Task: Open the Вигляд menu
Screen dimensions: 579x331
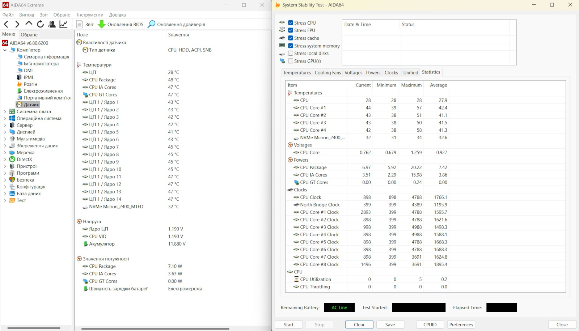Action: click(27, 15)
